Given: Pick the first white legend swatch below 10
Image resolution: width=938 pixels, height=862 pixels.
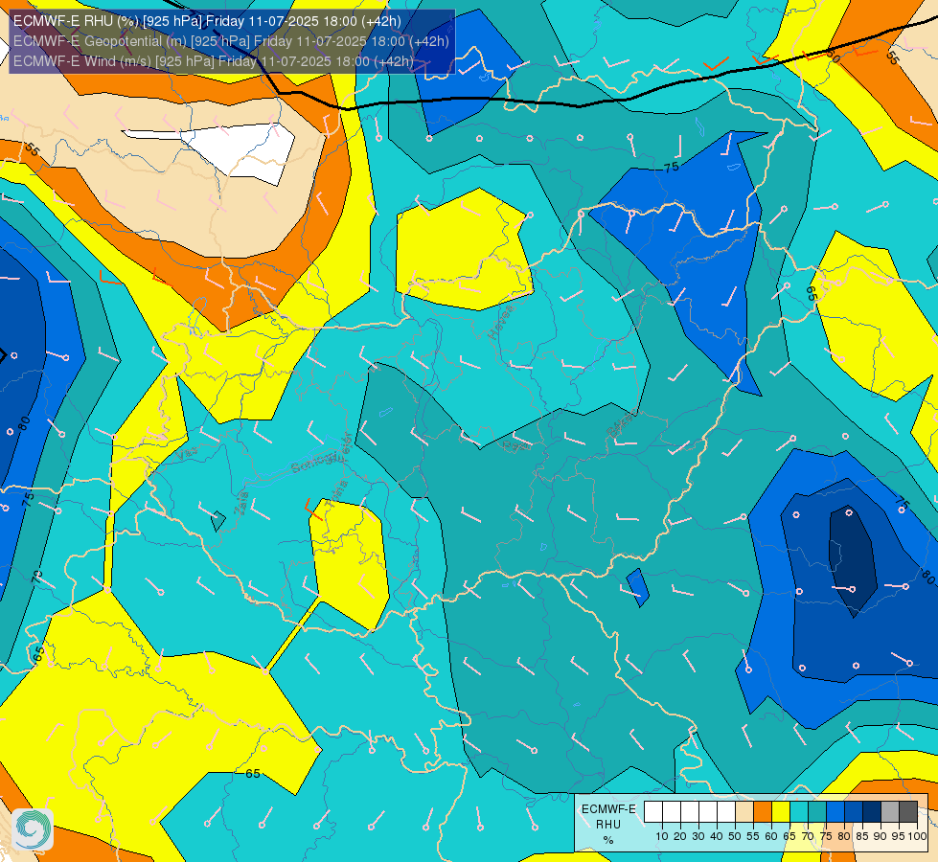Looking at the screenshot, I should 653,812.
